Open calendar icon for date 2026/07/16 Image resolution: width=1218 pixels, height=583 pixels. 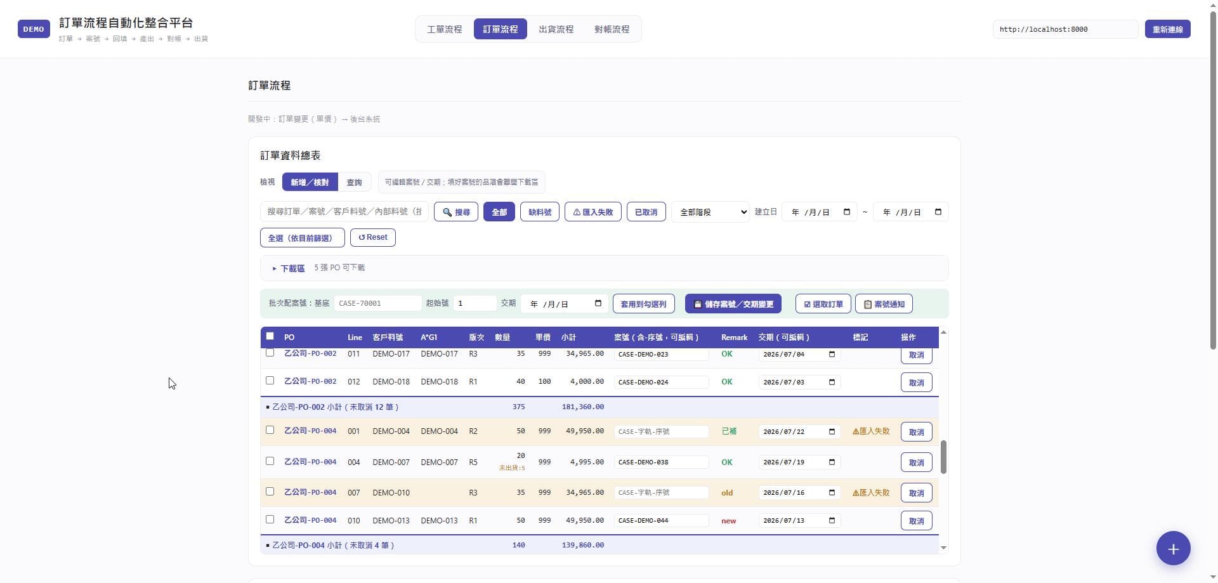pyautogui.click(x=832, y=492)
